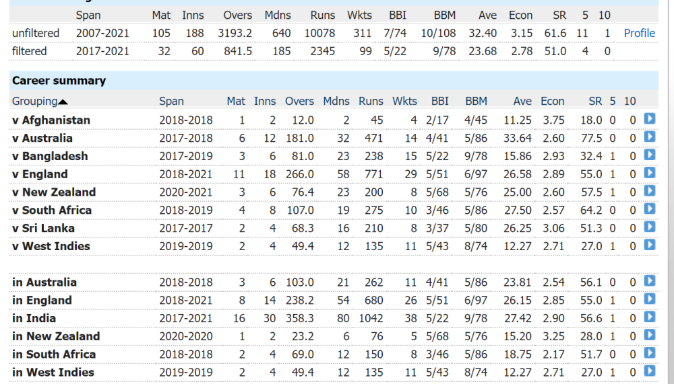Sort by the Econ column header
Image resolution: width=674 pixels, height=384 pixels.
coord(553,102)
